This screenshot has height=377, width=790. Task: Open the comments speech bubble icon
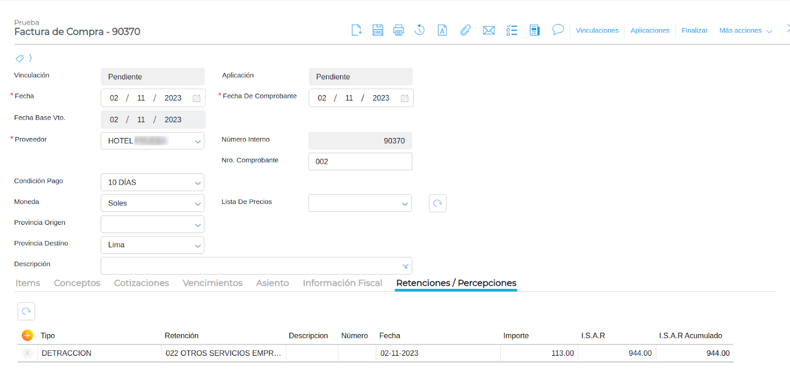click(x=558, y=30)
